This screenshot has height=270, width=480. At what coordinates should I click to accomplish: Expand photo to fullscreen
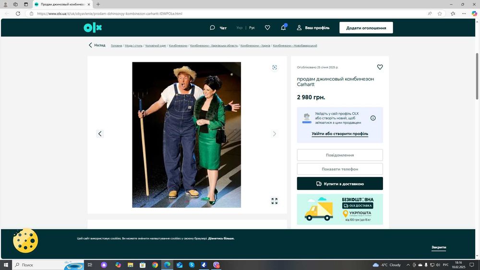point(275,201)
